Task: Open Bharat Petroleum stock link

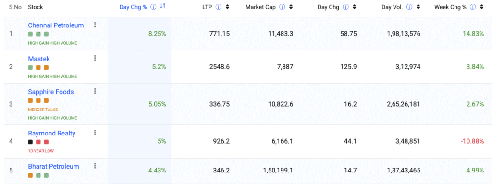Action: click(53, 166)
